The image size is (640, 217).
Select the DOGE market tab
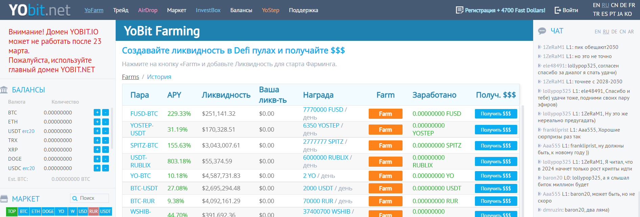tap(48, 211)
